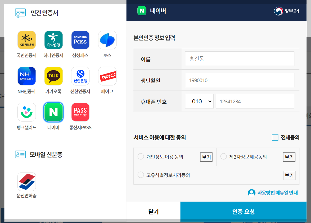Select the 개인정보 이용 동의 radio

click(x=141, y=157)
